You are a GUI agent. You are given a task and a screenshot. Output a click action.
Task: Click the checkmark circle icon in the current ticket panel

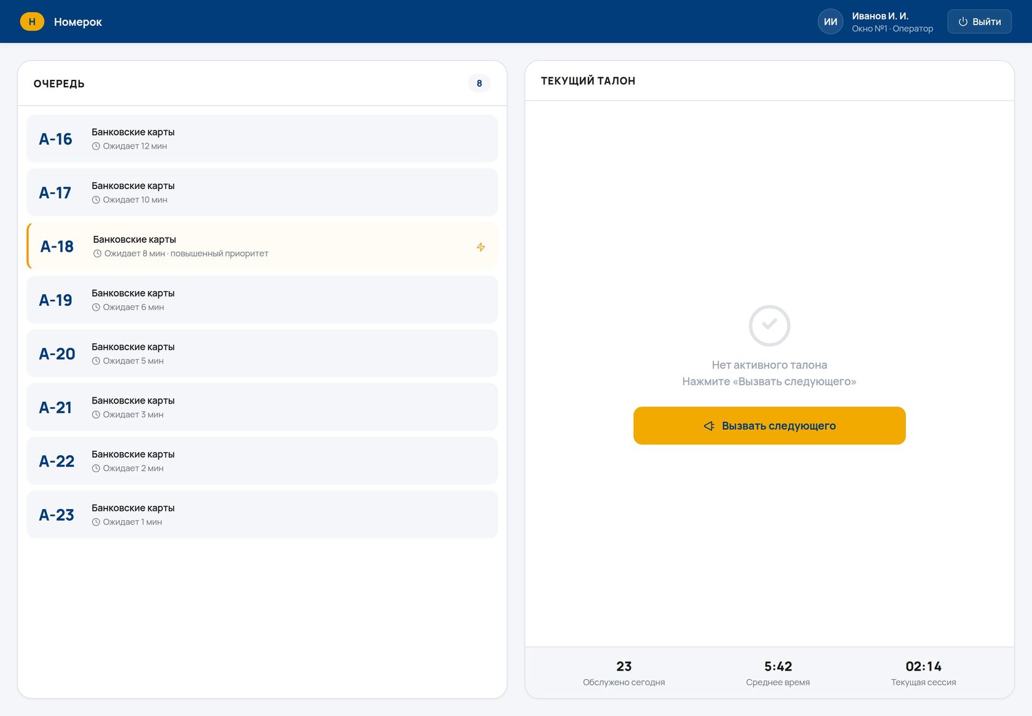pyautogui.click(x=769, y=325)
